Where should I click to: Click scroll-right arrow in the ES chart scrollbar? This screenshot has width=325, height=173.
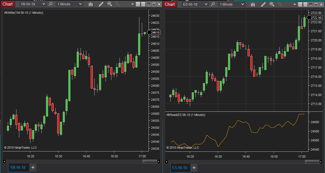point(321,162)
